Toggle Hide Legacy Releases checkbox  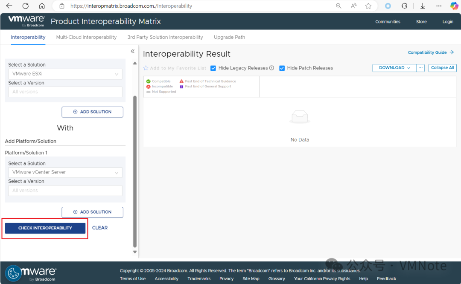pyautogui.click(x=213, y=68)
